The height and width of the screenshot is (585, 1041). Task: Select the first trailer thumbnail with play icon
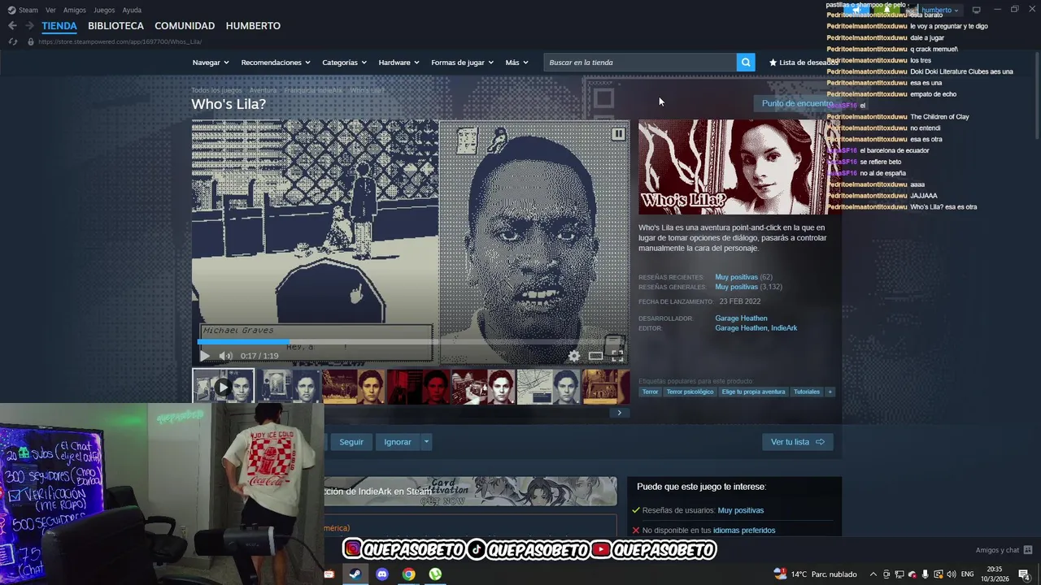(x=223, y=387)
